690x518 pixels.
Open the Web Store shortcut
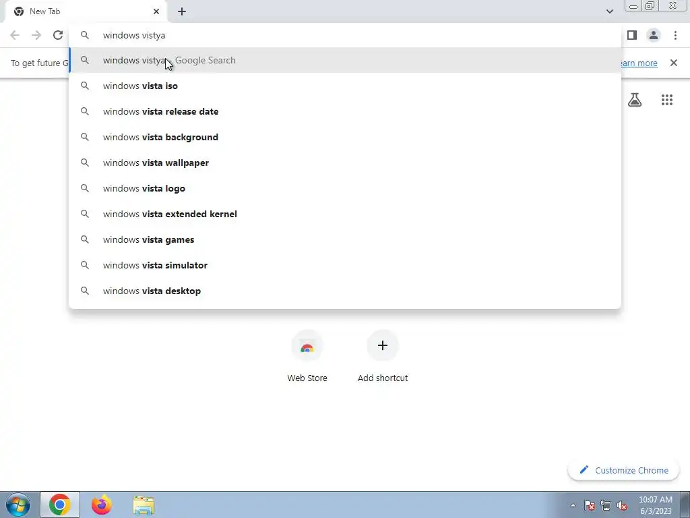click(x=307, y=357)
